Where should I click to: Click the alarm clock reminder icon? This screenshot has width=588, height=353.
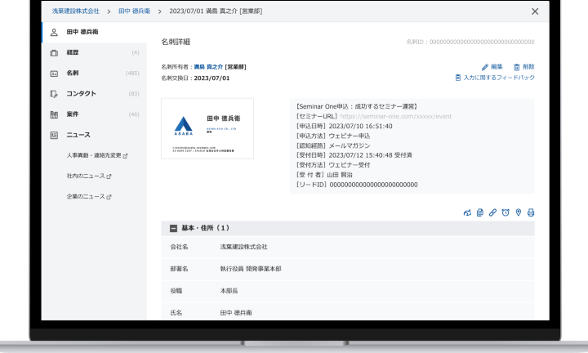(x=506, y=212)
